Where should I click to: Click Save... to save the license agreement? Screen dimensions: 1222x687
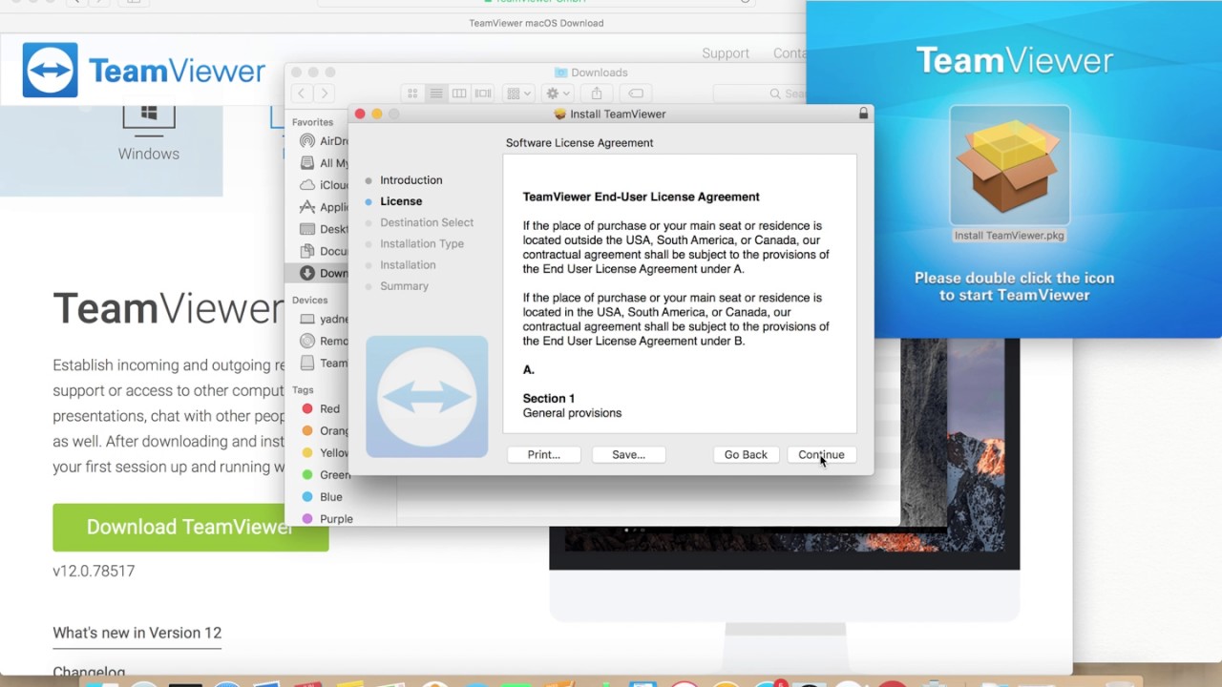tap(628, 454)
